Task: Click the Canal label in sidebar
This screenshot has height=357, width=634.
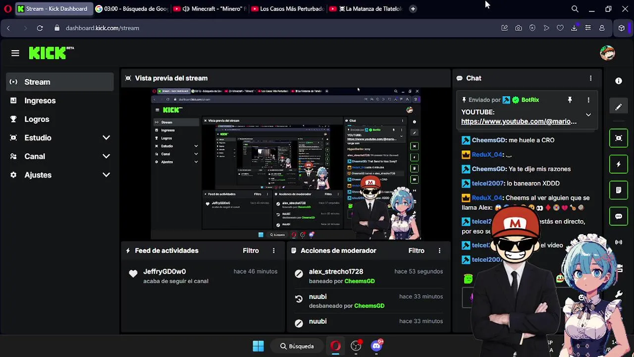Action: (35, 156)
